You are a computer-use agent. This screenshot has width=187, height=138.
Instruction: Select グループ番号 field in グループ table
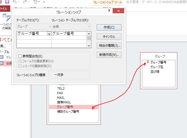[158, 62]
